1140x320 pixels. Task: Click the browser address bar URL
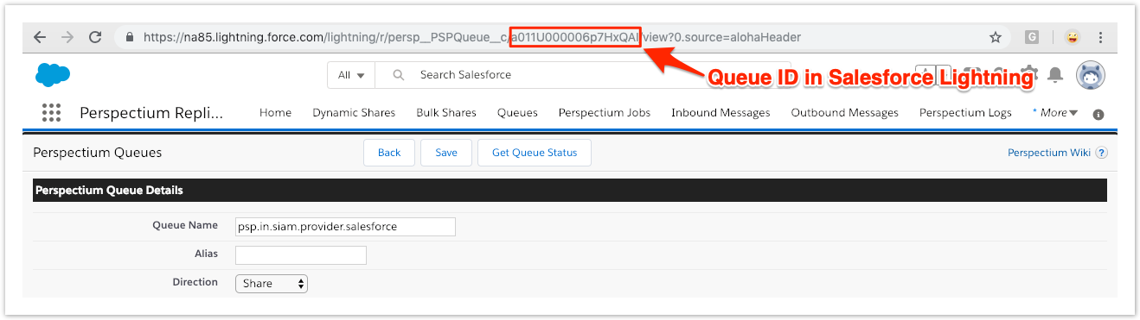tap(471, 37)
